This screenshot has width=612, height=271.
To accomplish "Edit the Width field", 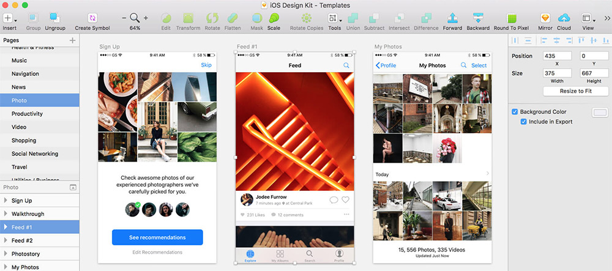I will (557, 73).
